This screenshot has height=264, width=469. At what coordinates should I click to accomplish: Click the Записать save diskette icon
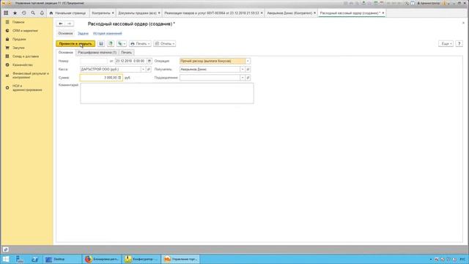point(101,44)
